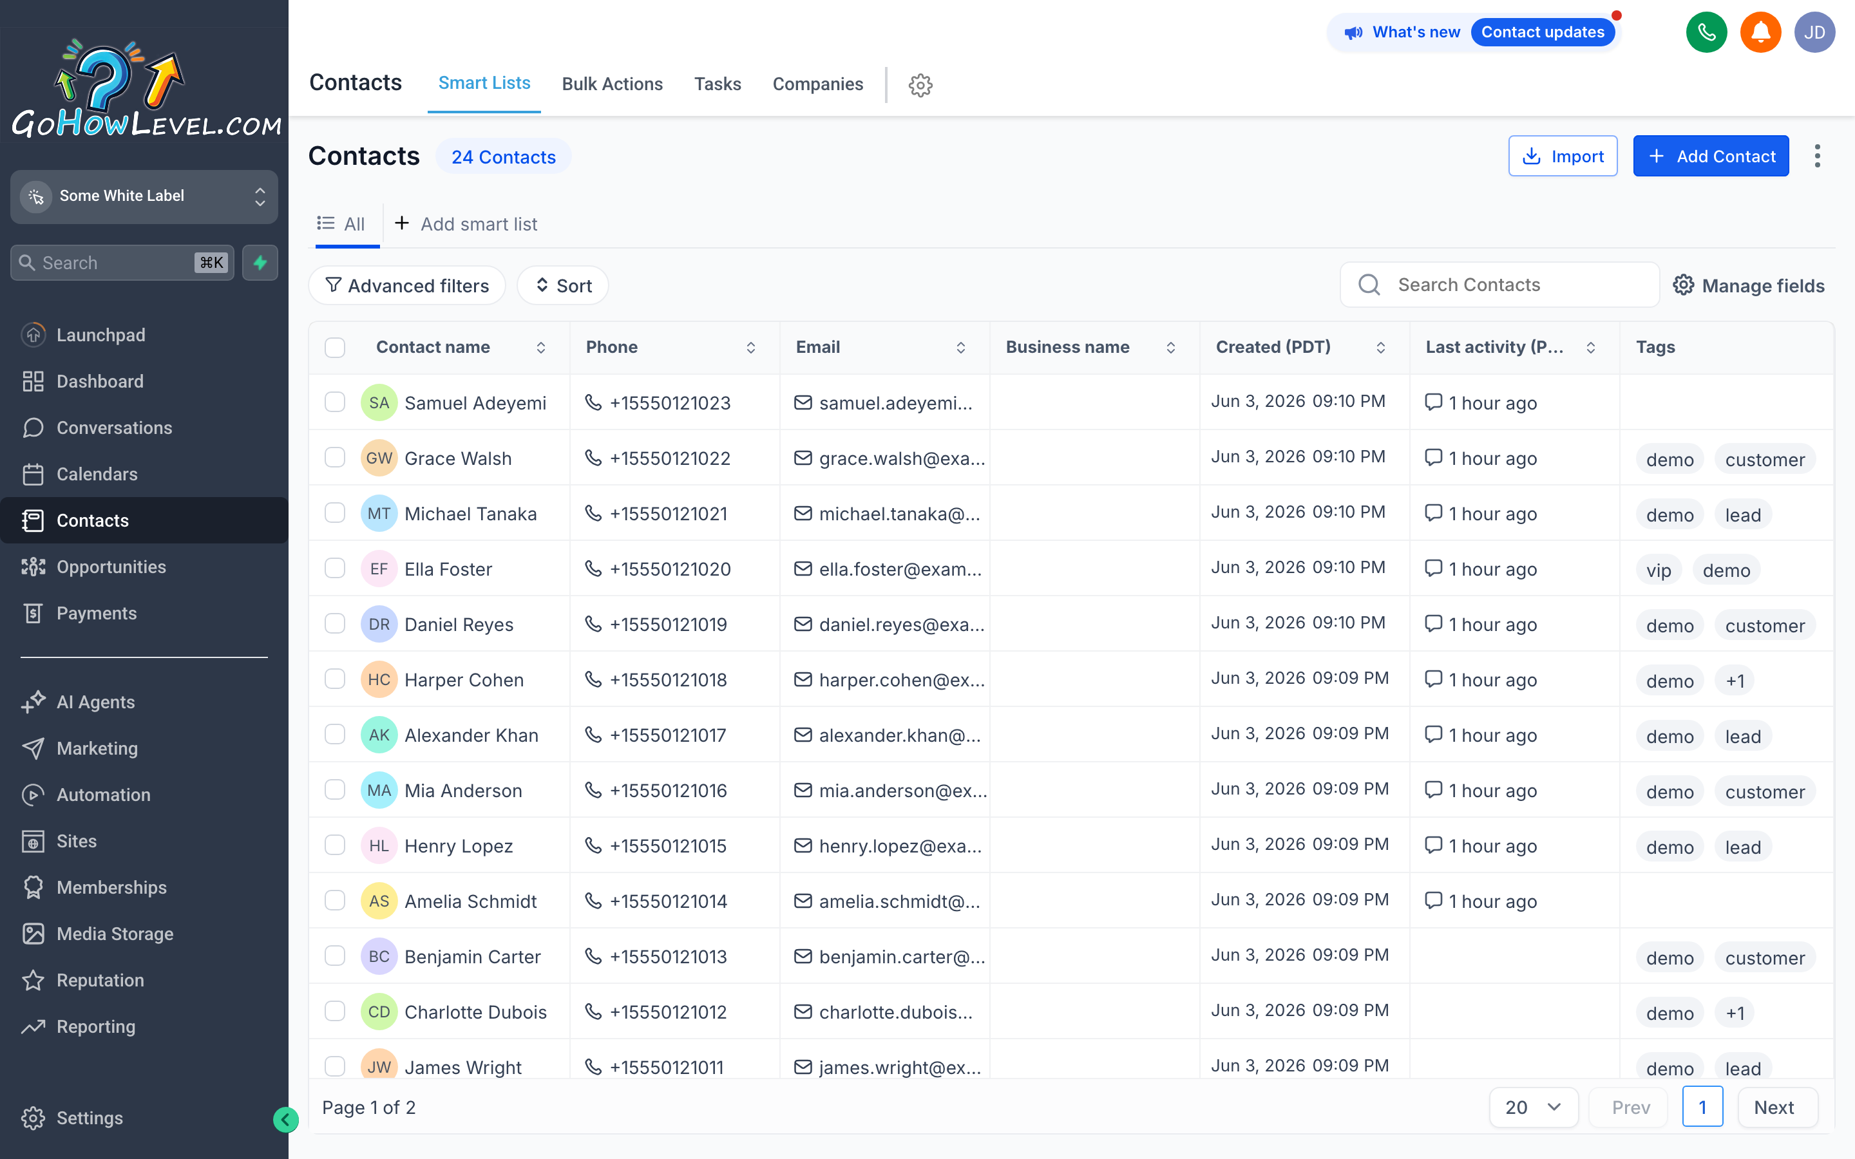Sort by Business name column arrows

point(1170,347)
